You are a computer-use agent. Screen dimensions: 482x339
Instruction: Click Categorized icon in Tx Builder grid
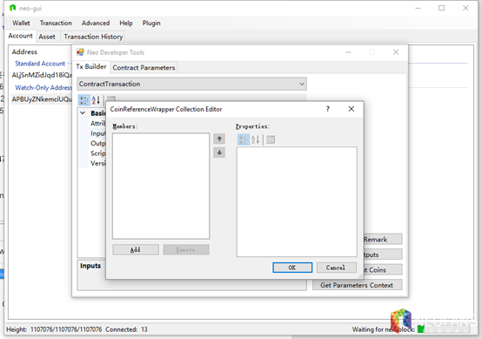(x=84, y=99)
